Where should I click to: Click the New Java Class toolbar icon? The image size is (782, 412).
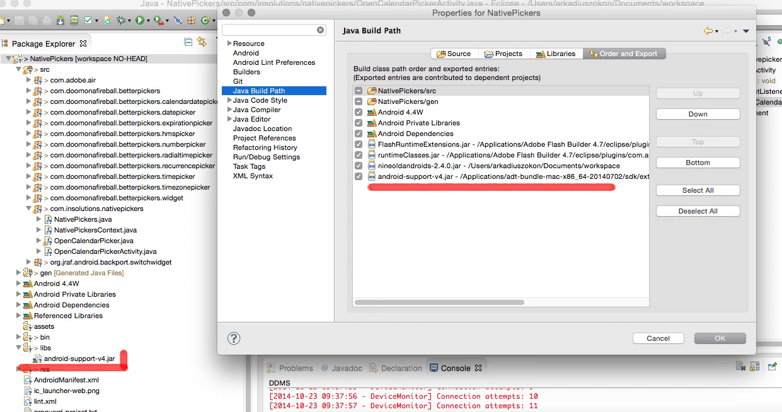coord(206,21)
